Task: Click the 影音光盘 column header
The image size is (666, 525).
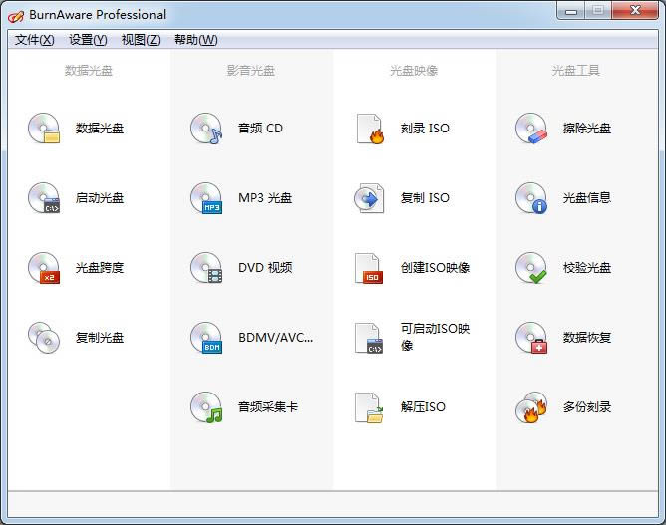Action: coord(251,71)
